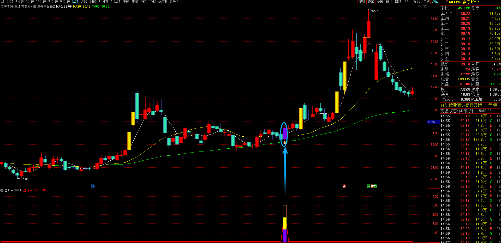Image resolution: width=501 pixels, height=243 pixels.
Task: Select the 10分钟 period
Action: (x=104, y=2)
